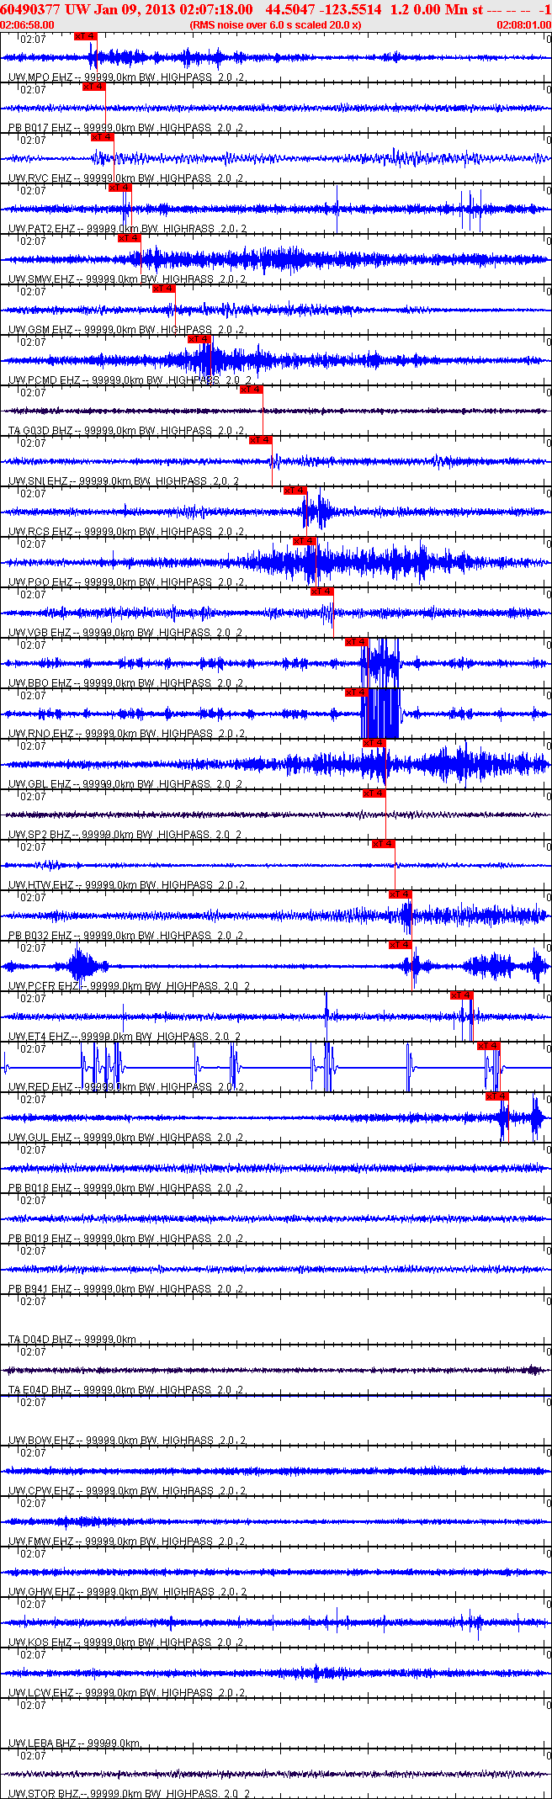Screen dimensions: 552x1799
Task: Click the event ID 60490377 in header
Action: point(30,9)
